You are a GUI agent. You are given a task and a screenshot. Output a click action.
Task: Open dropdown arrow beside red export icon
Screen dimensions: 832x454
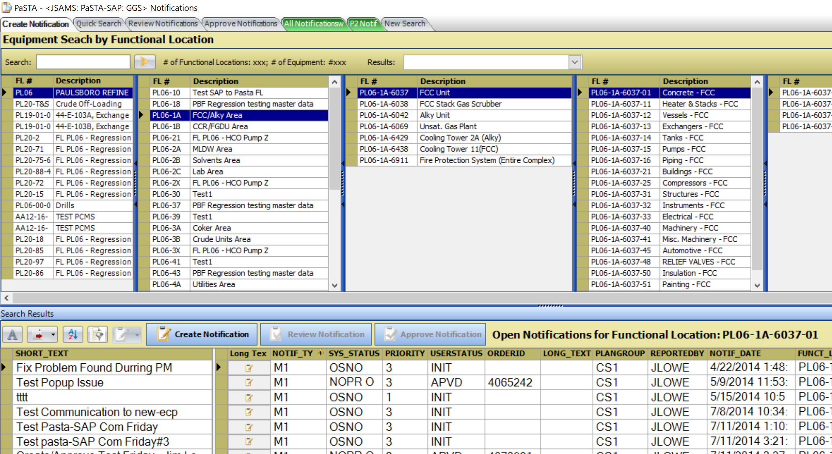(x=53, y=334)
